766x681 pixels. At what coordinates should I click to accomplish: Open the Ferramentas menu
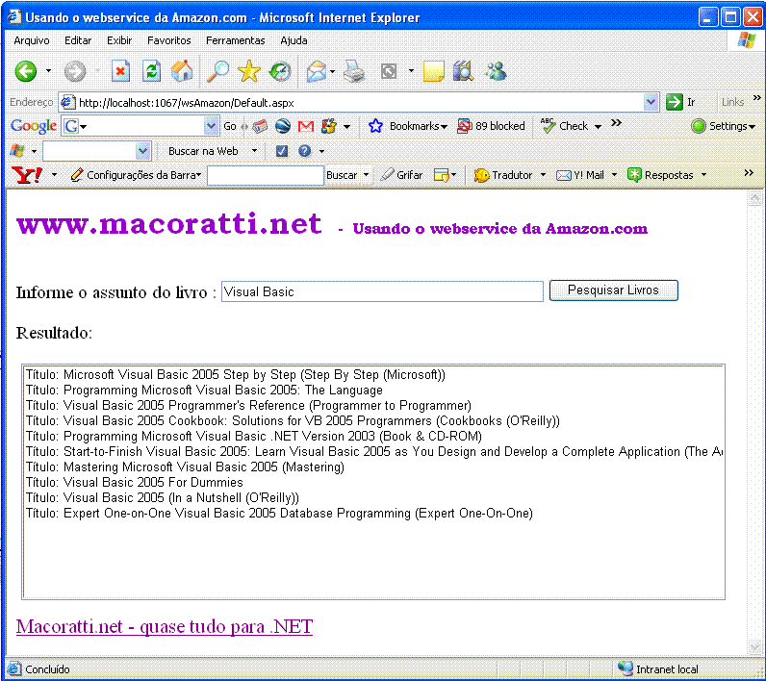pos(235,40)
